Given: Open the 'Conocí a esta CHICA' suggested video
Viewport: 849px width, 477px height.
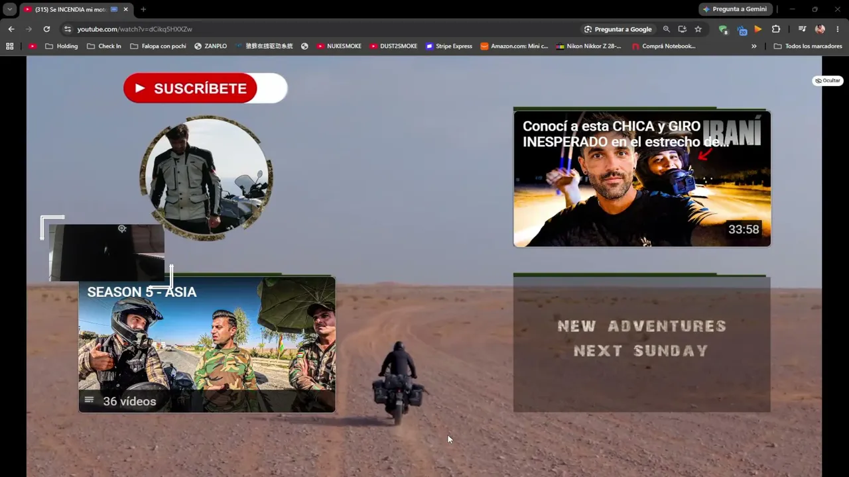Looking at the screenshot, I should click(642, 179).
